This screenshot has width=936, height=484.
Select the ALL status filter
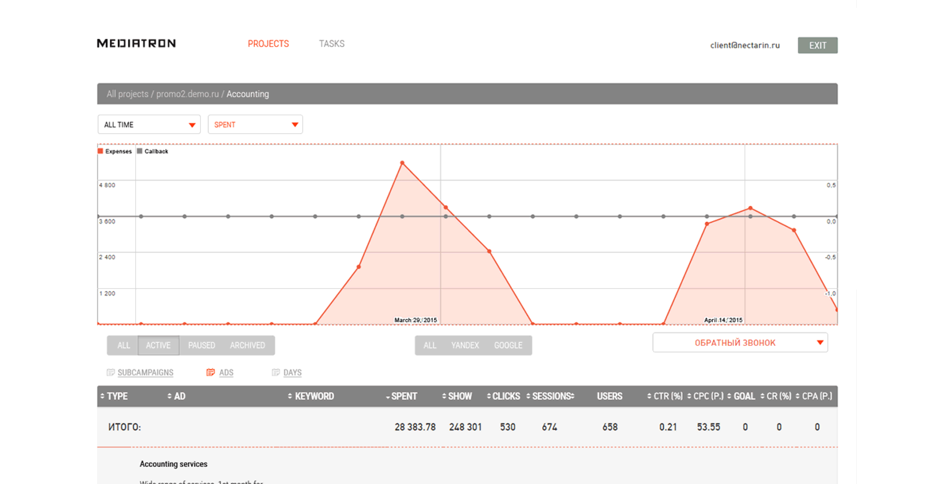(123, 346)
